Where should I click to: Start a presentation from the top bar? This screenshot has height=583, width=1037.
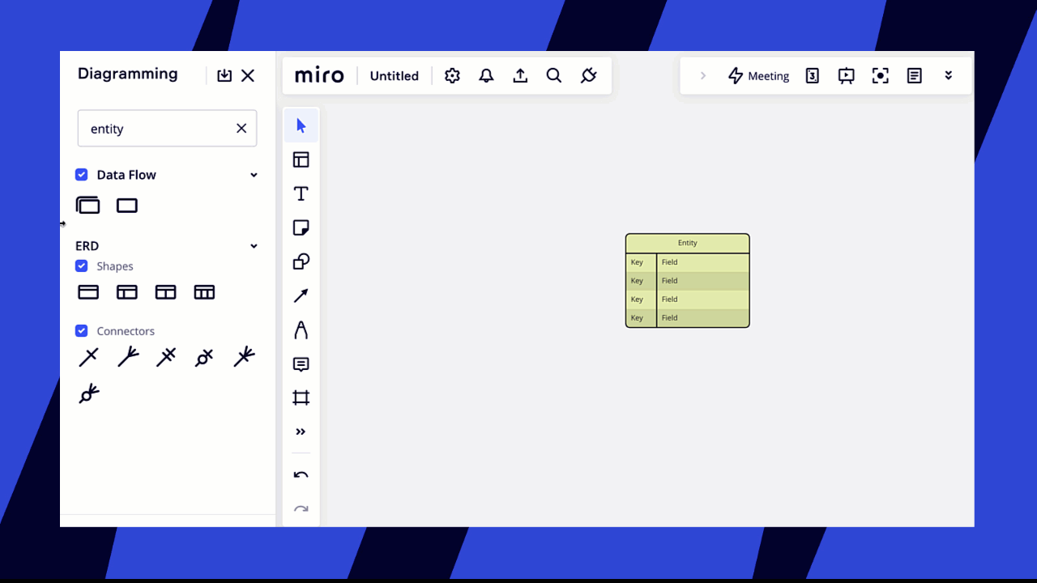846,75
